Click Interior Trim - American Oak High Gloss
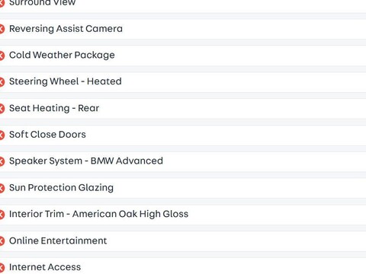Image resolution: width=366 pixels, height=274 pixels. (99, 214)
